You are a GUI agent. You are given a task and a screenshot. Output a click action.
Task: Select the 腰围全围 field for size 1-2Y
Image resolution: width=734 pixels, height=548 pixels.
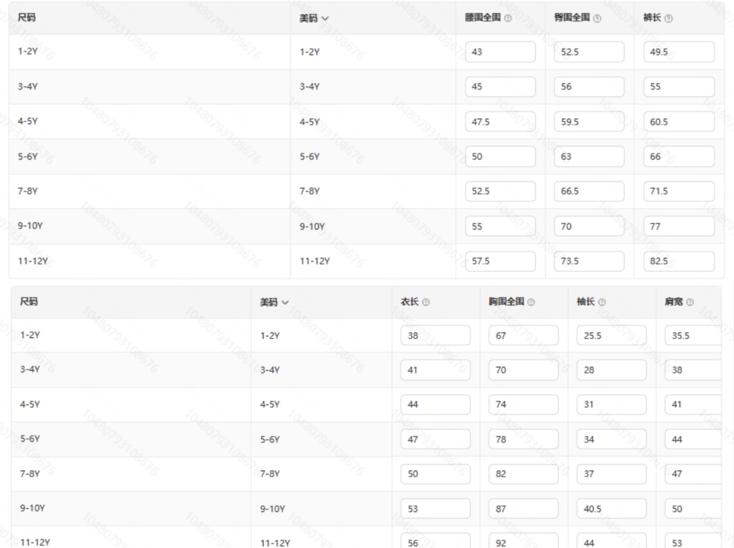pyautogui.click(x=500, y=52)
